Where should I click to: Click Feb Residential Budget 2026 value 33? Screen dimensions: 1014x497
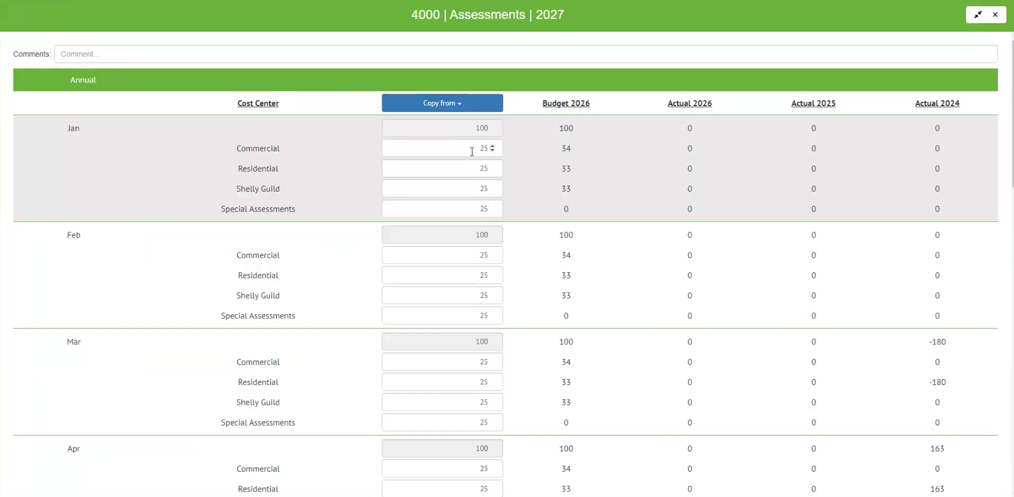pos(566,275)
